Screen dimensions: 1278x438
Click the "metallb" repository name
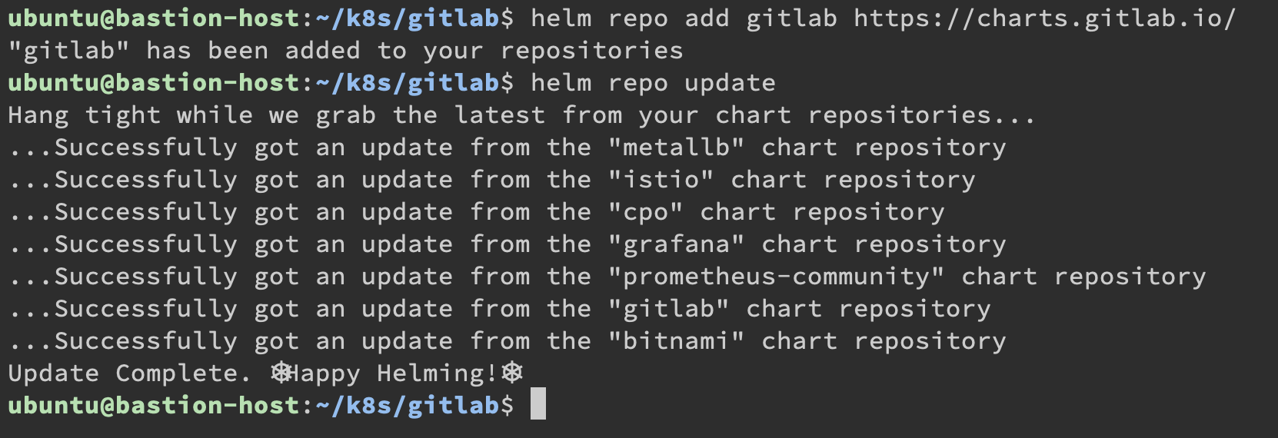click(676, 148)
